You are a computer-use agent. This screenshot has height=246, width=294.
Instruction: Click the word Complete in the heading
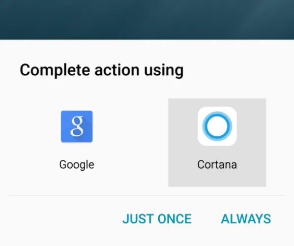55,70
